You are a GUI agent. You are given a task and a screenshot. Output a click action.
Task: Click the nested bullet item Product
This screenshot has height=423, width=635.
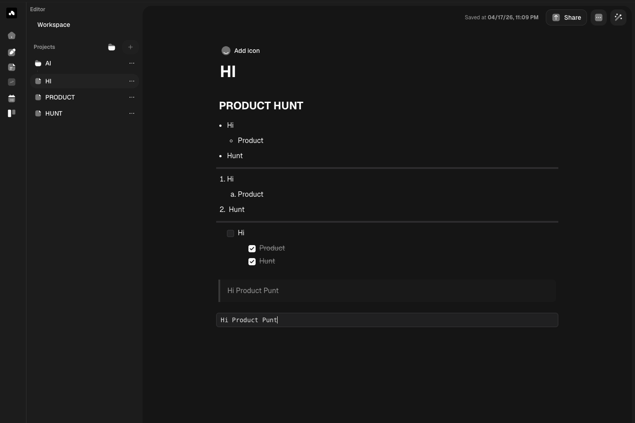[251, 140]
